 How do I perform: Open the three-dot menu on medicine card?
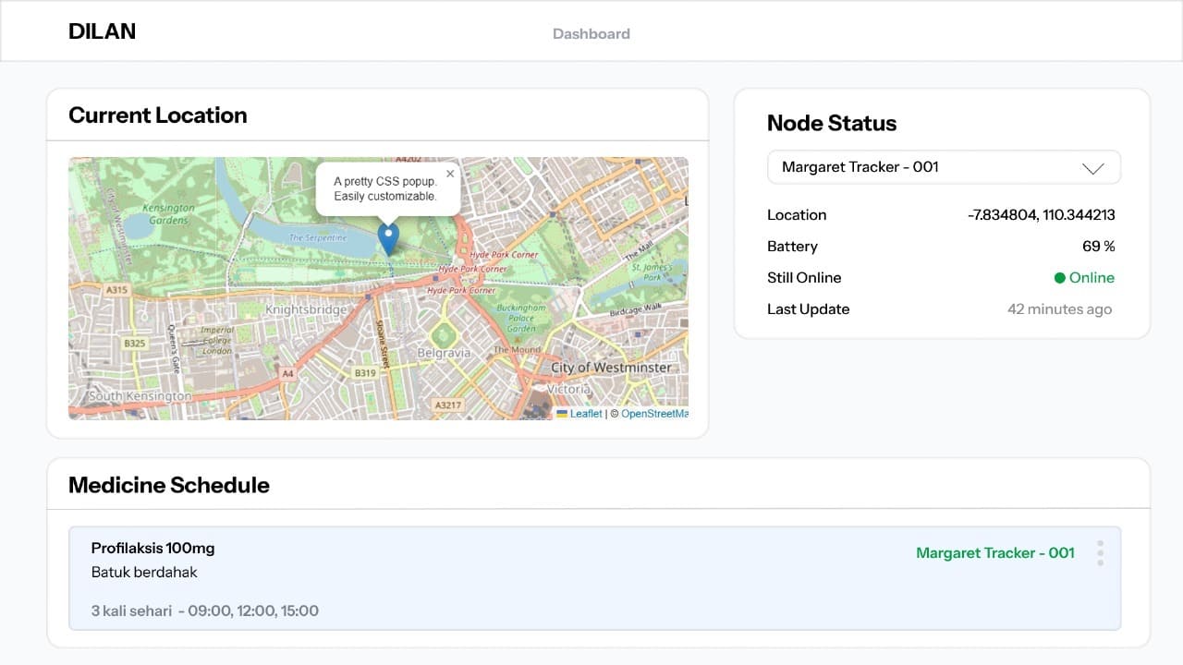click(x=1100, y=552)
